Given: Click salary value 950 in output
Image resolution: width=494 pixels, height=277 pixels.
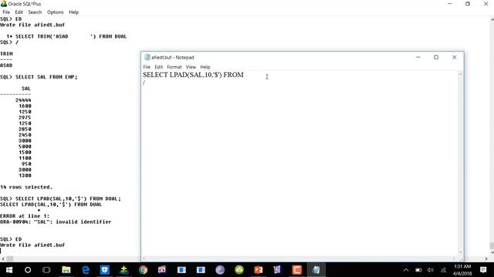Looking at the screenshot, I should pyautogui.click(x=26, y=164).
